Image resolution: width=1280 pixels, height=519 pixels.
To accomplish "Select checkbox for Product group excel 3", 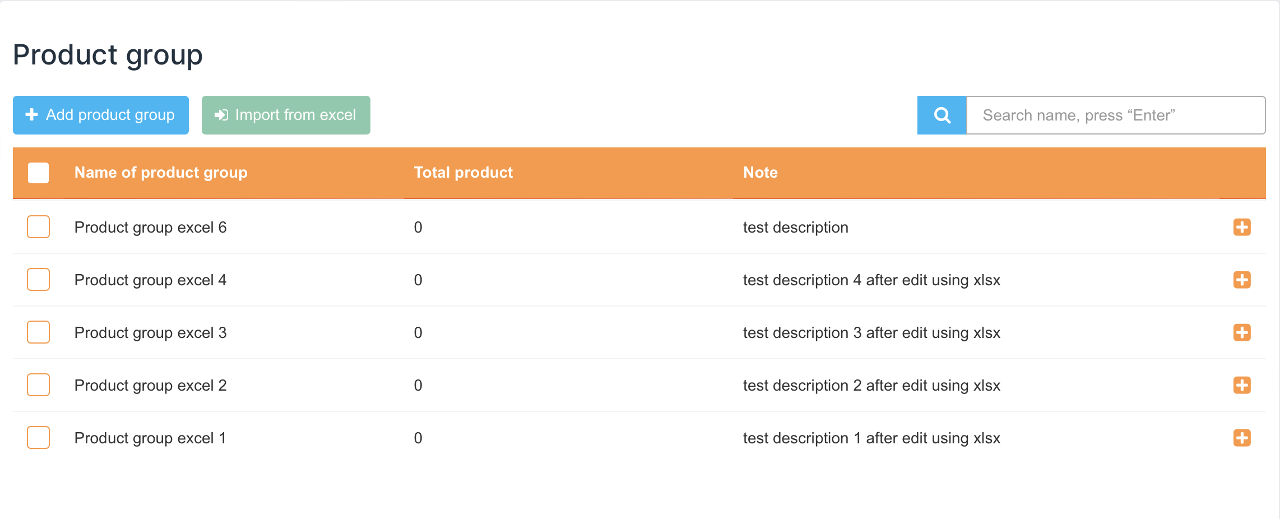I will [39, 332].
